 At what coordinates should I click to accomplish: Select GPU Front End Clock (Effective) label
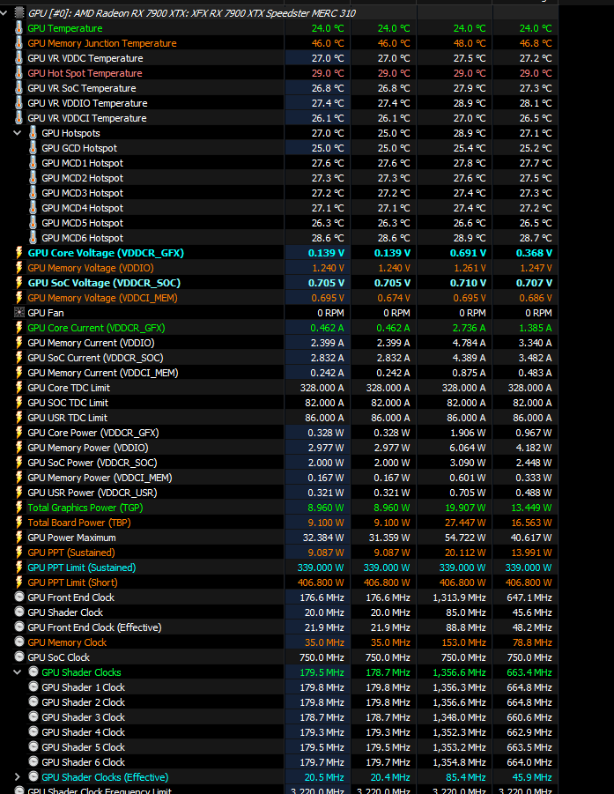click(94, 628)
